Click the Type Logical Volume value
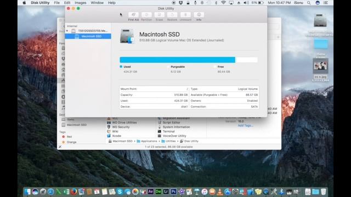351x197 pixels. (x=248, y=89)
